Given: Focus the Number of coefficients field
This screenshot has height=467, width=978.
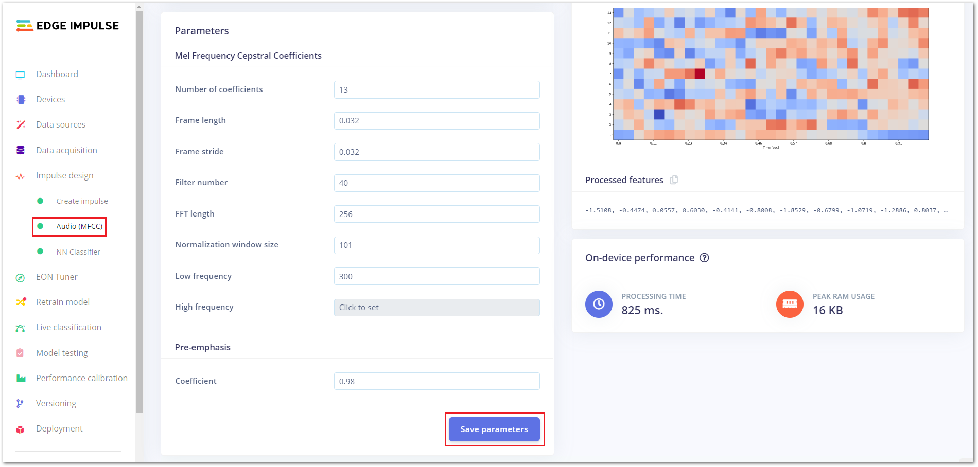Looking at the screenshot, I should click(x=436, y=90).
